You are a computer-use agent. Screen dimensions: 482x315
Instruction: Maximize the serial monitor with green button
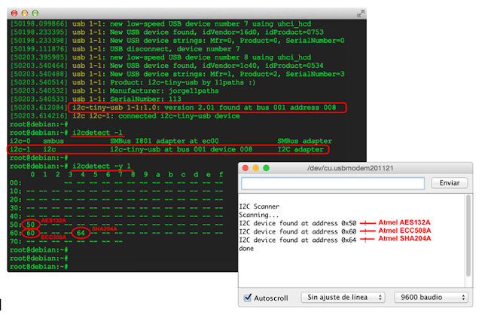tap(266, 168)
